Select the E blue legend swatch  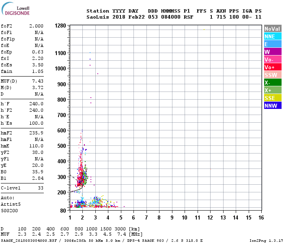pos(273,44)
